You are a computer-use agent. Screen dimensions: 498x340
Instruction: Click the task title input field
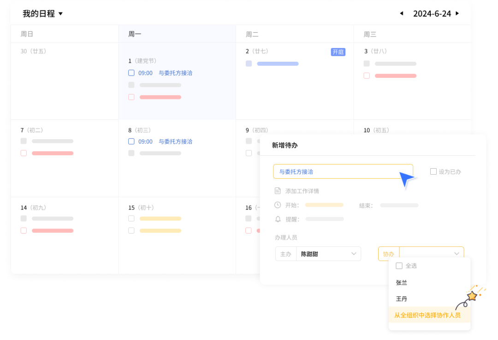tap(337, 171)
